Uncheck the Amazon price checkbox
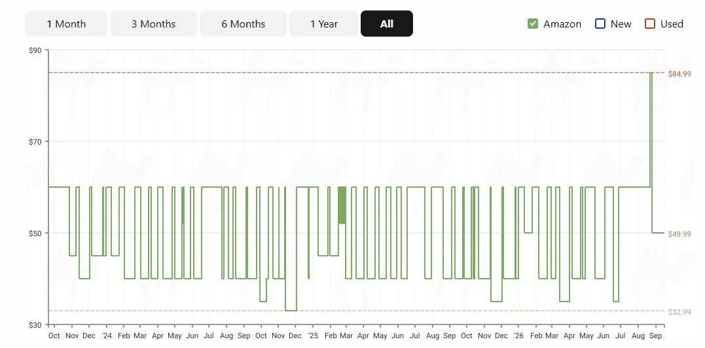705x348 pixels. [533, 24]
